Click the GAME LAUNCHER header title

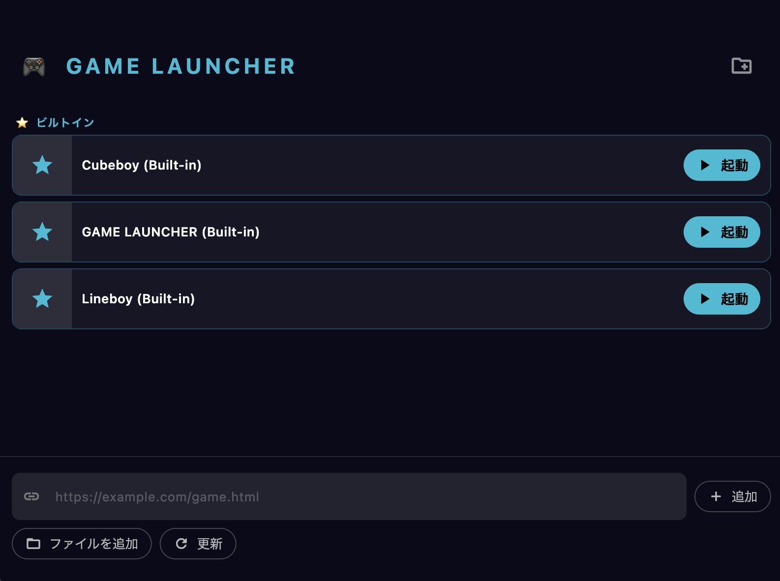(x=181, y=66)
